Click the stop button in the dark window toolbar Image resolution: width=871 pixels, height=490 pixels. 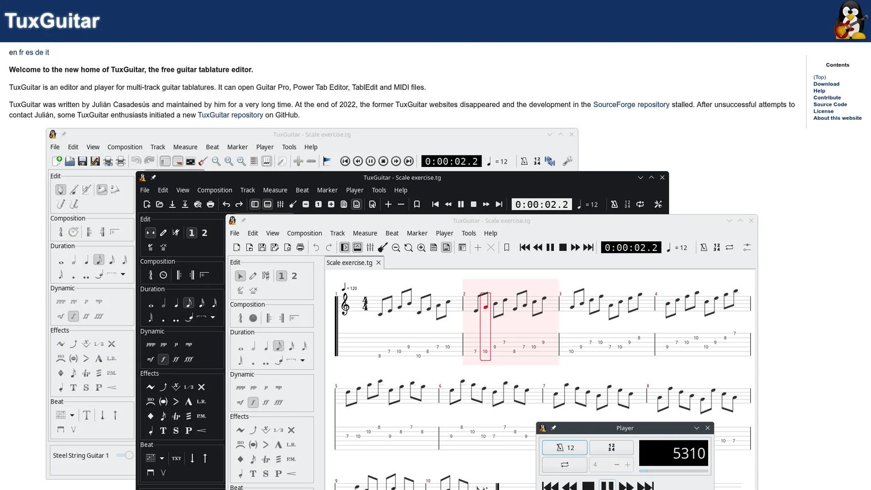click(x=473, y=204)
